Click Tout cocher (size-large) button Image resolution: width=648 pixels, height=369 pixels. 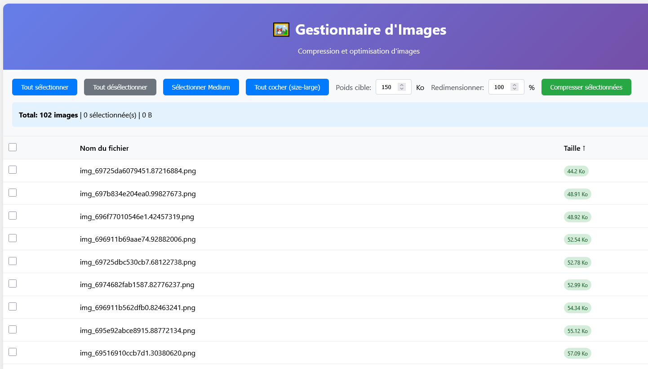[287, 87]
